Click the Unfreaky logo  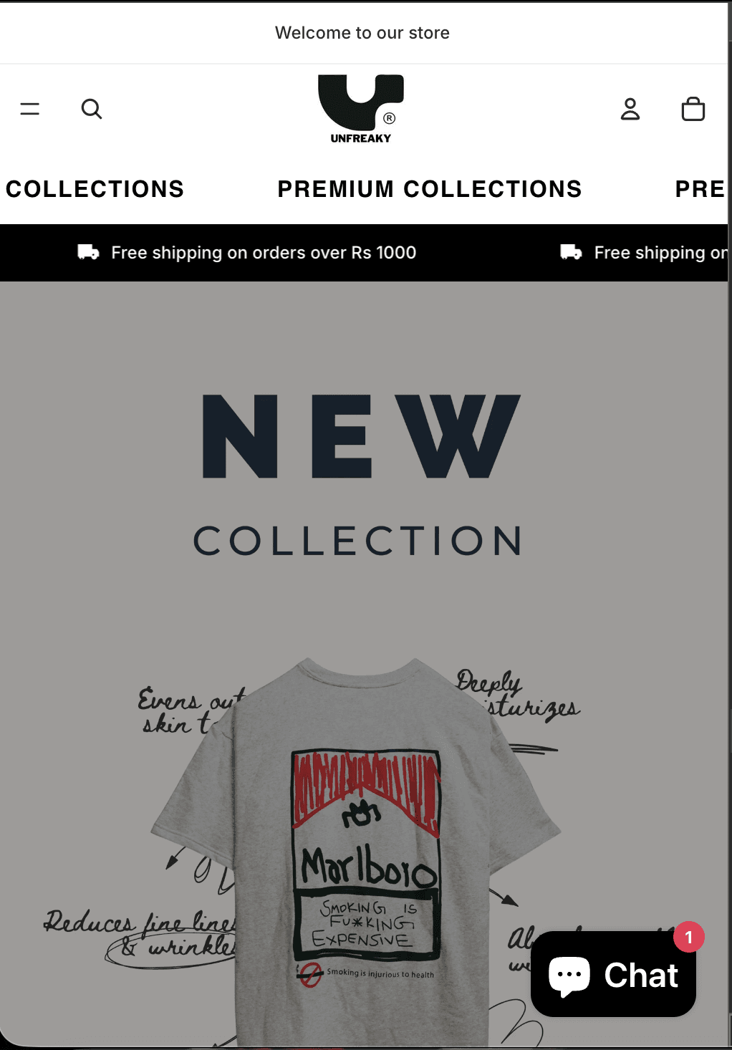click(x=361, y=109)
